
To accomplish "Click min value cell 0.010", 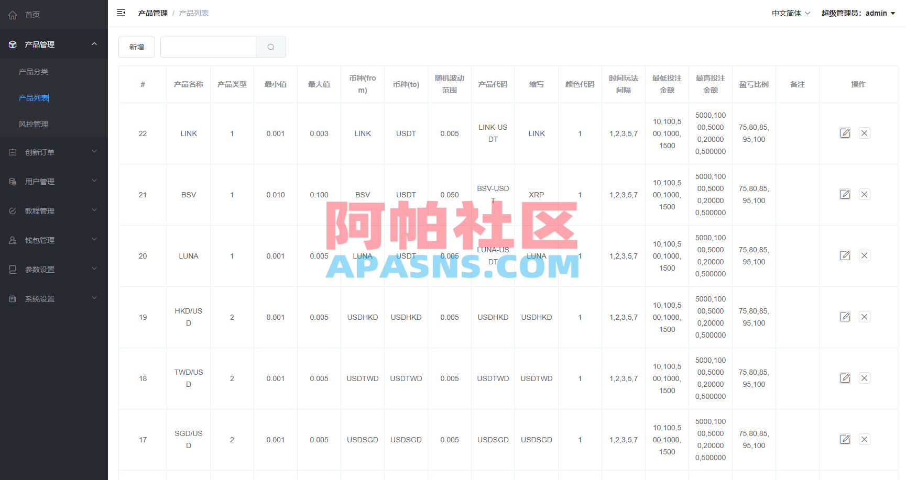I will pyautogui.click(x=276, y=195).
